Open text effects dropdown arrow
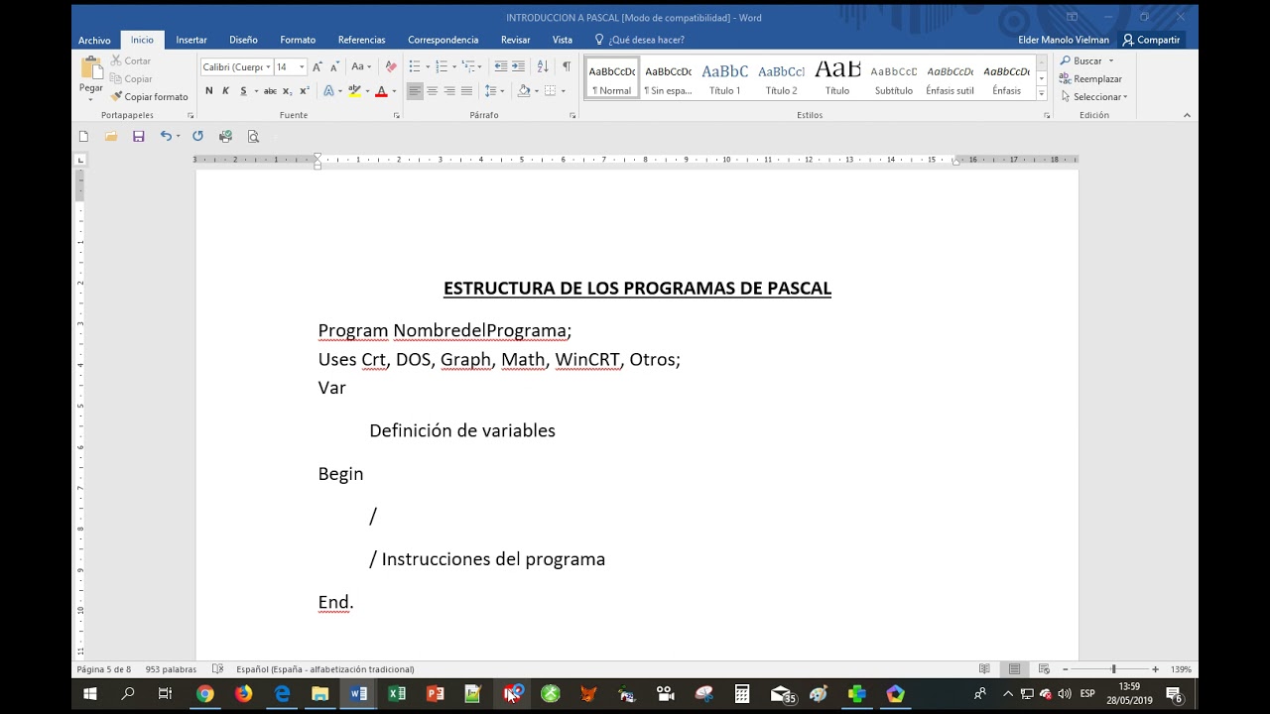The width and height of the screenshot is (1270, 714). click(340, 90)
